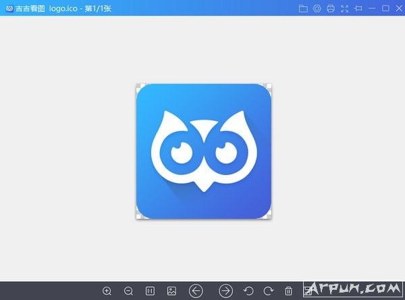
Task: Go to next image arrow
Action: pos(225,291)
